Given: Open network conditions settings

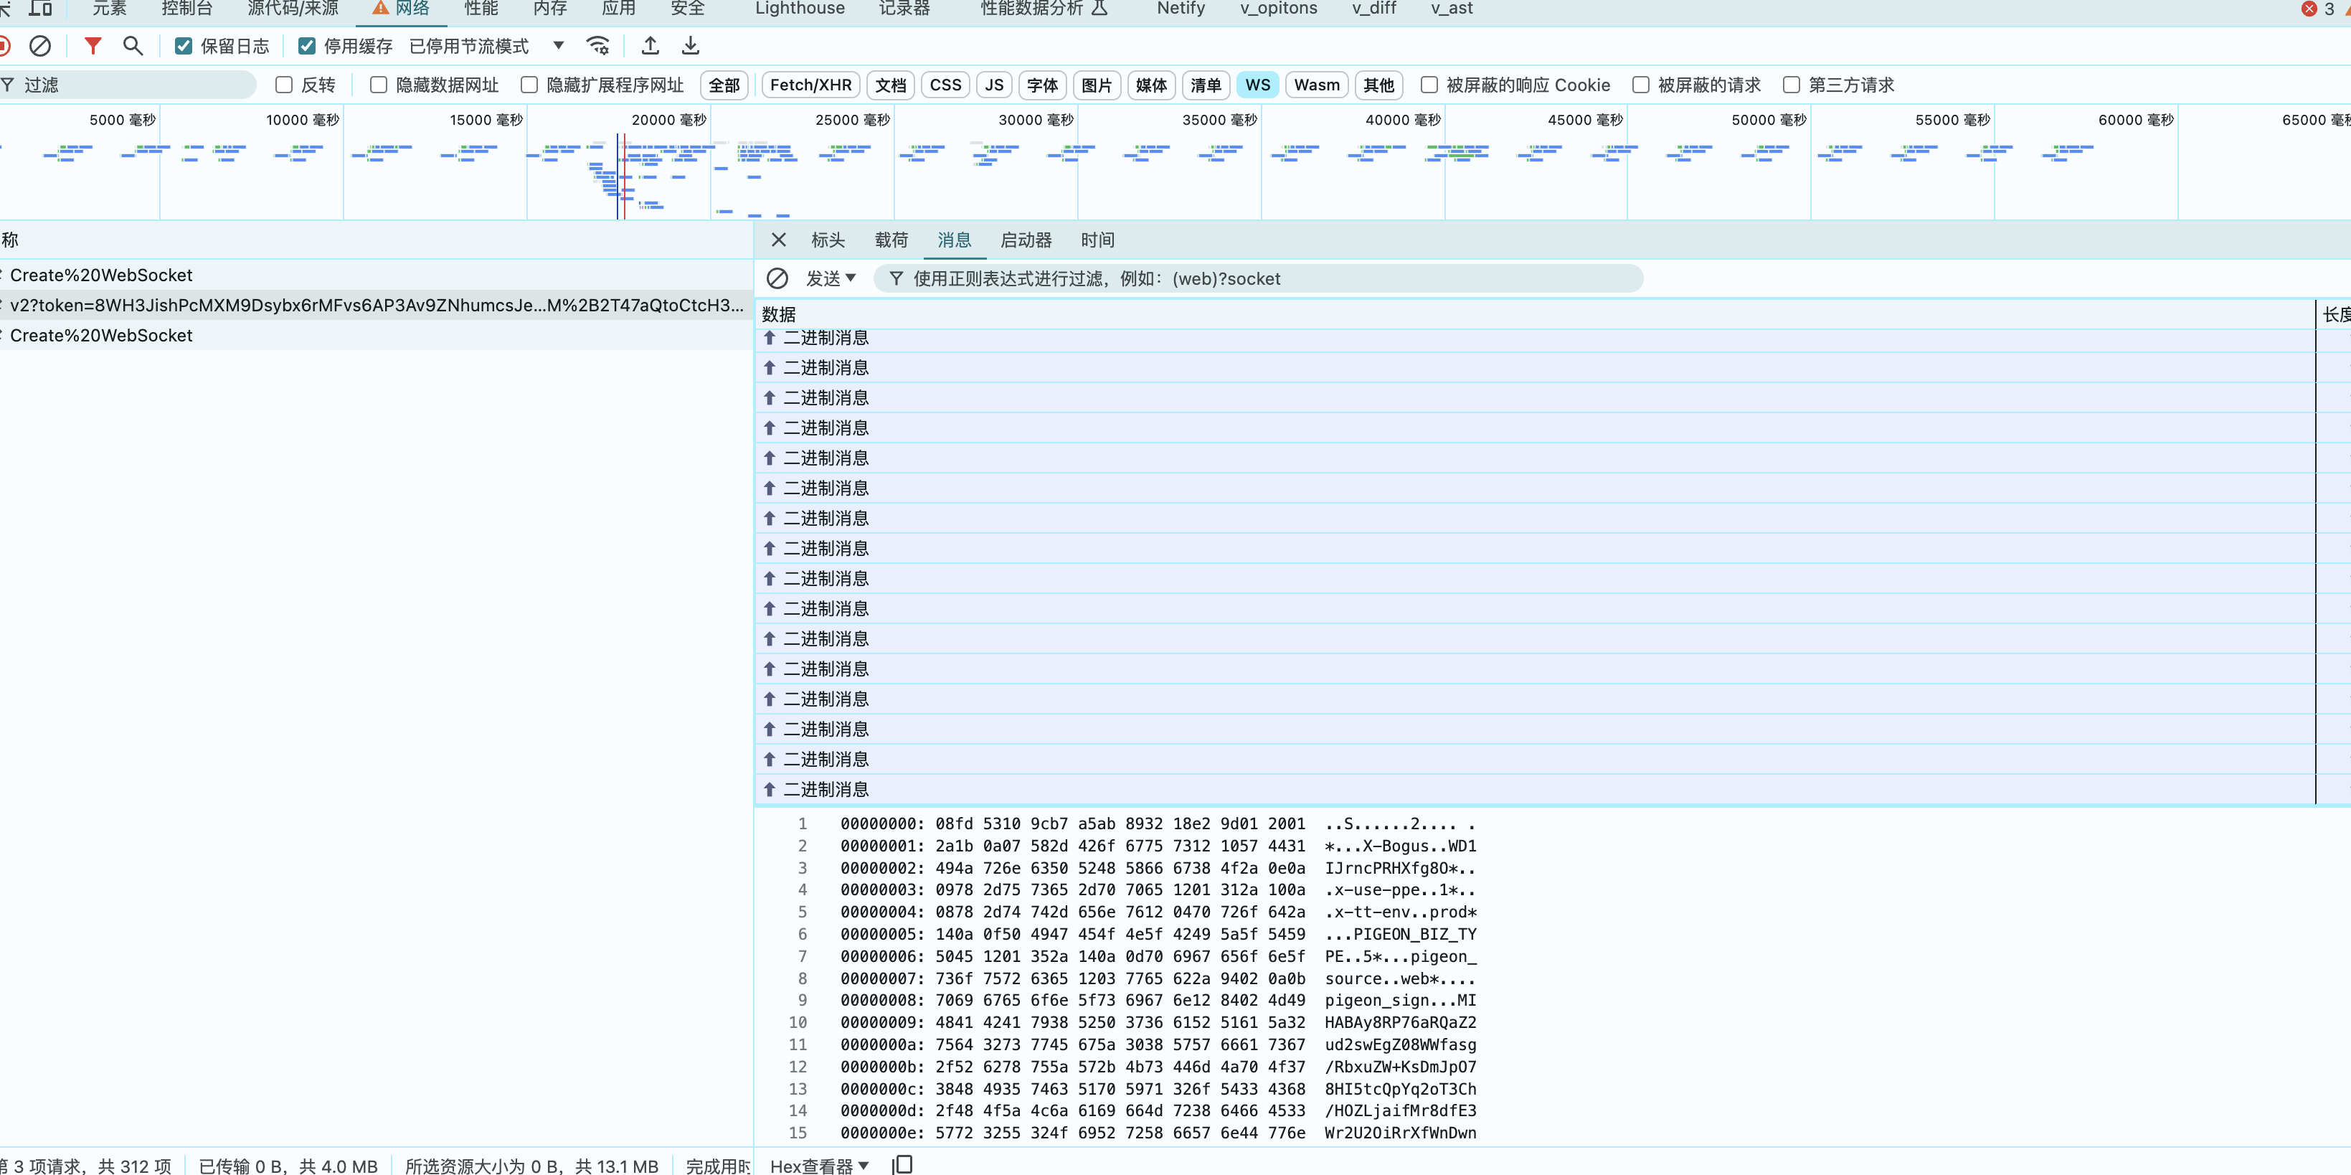Looking at the screenshot, I should (597, 46).
